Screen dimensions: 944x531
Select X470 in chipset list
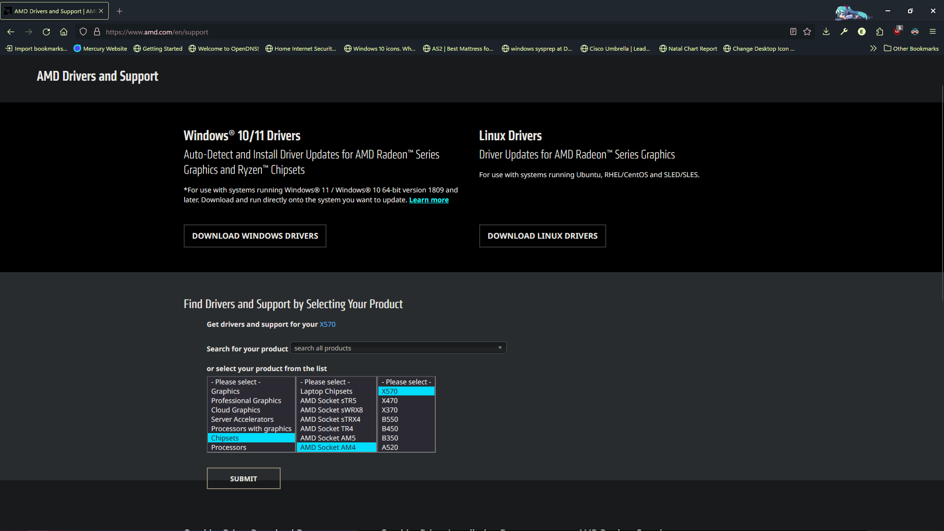(406, 401)
